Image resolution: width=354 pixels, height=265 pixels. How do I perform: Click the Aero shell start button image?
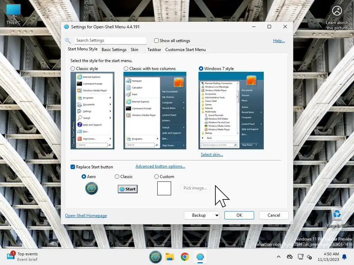pyautogui.click(x=91, y=188)
